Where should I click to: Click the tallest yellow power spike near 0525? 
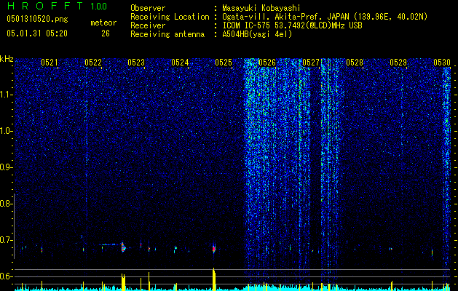[x=214, y=279]
